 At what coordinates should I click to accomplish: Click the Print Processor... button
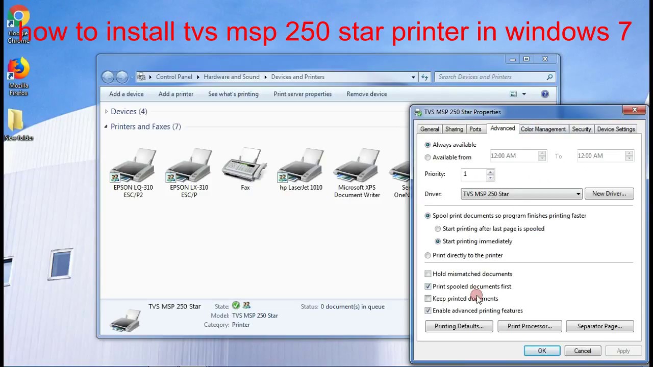pos(530,326)
